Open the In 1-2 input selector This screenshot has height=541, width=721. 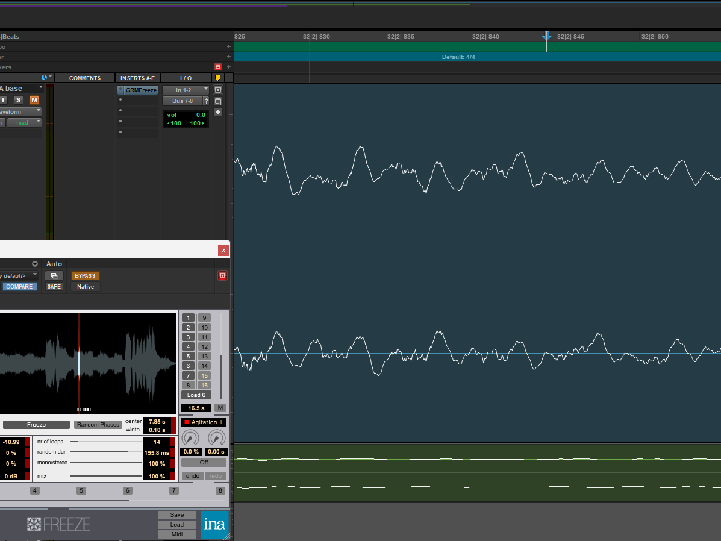pos(186,90)
